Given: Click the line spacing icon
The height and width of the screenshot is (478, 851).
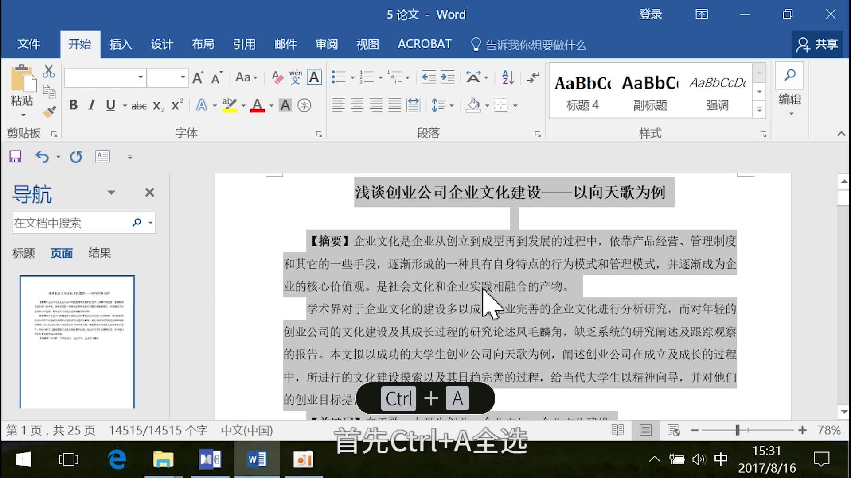Looking at the screenshot, I should coord(439,105).
